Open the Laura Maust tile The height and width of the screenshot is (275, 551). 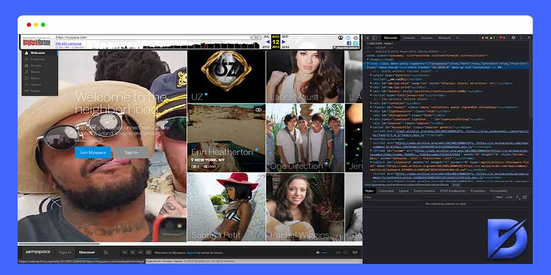point(305,76)
